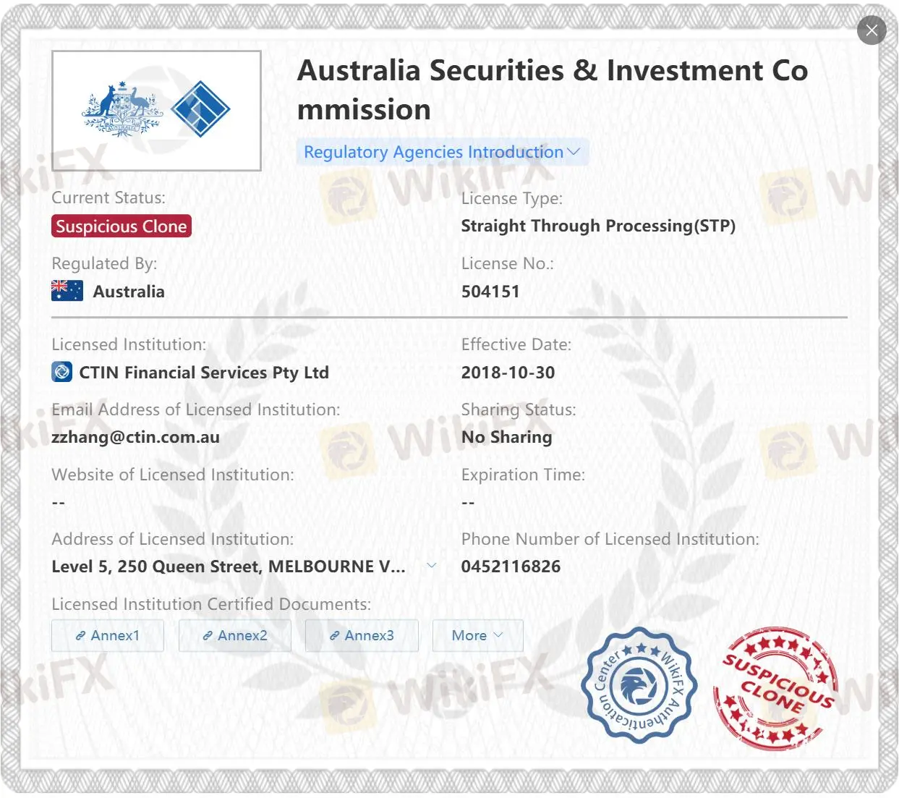
Task: Click license number 504151
Action: point(490,292)
